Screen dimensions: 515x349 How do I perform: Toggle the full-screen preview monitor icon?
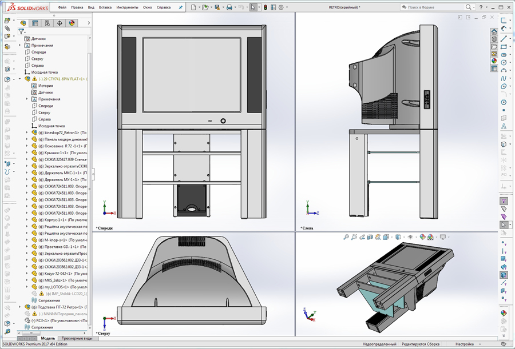tap(443, 235)
